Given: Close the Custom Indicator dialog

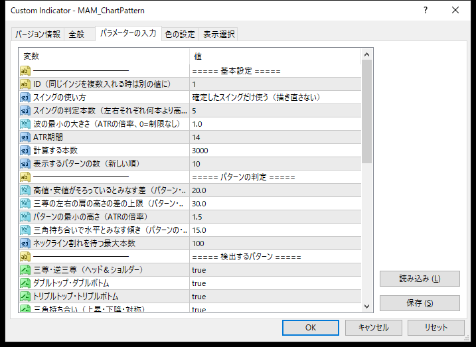Looking at the screenshot, I should click(x=455, y=11).
